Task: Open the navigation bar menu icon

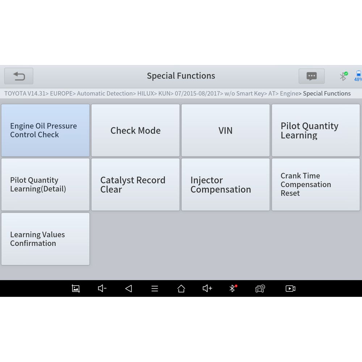Action: 155,289
